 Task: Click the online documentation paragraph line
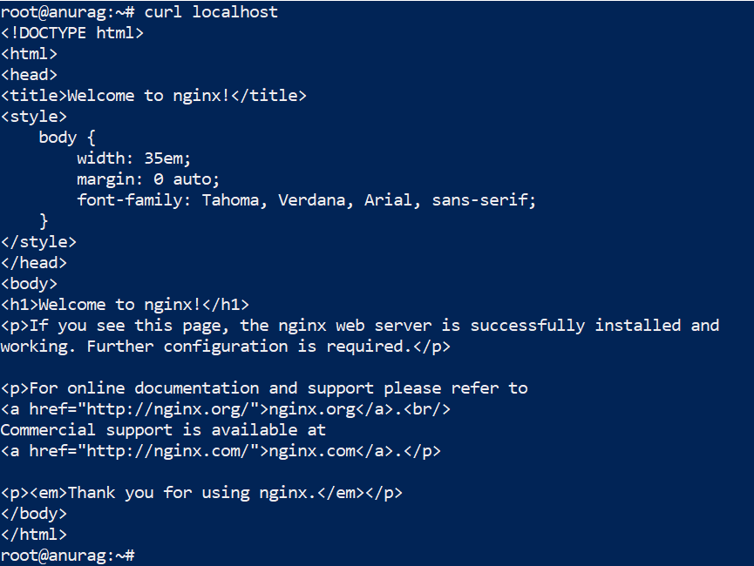tap(263, 388)
